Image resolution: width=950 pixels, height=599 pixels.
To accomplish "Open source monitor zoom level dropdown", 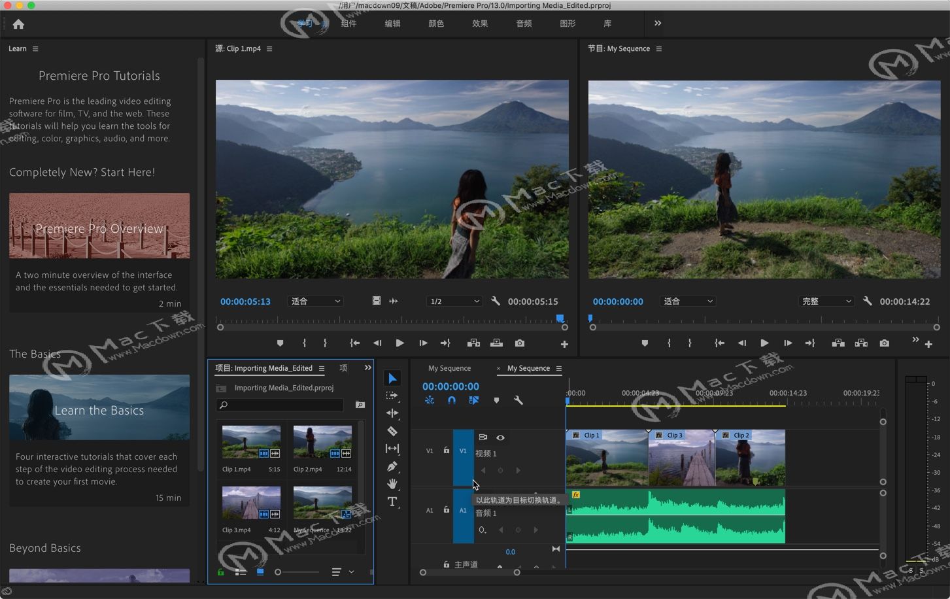I will coord(315,301).
